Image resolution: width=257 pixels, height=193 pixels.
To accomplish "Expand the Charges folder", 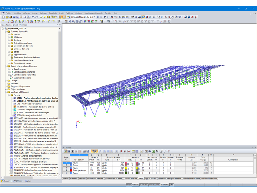I will [x=6, y=81].
